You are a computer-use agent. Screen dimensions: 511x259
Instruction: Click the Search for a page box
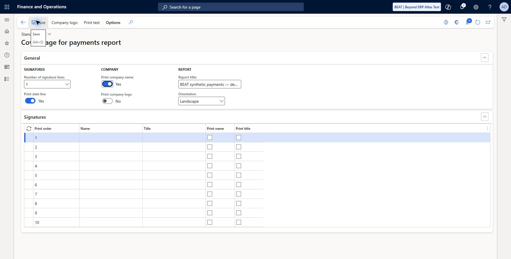231,7
